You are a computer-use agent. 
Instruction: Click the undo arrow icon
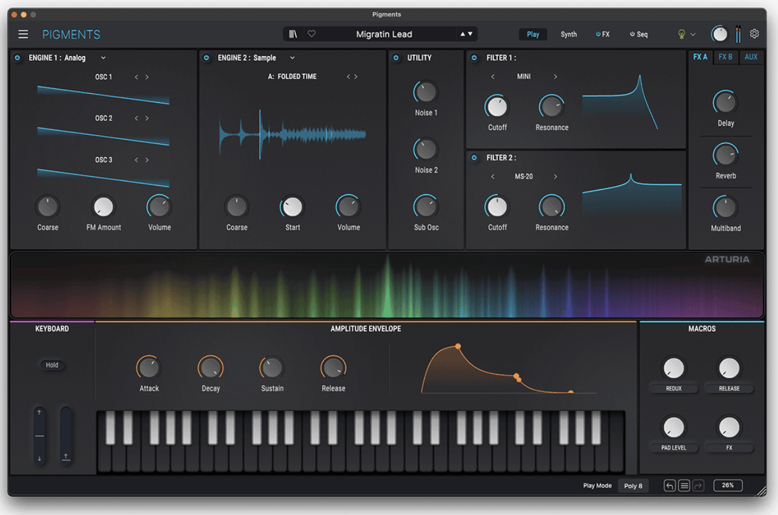[670, 485]
